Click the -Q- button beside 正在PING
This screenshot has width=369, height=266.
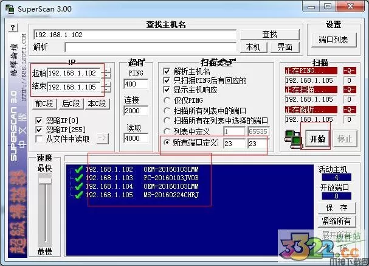[349, 71]
